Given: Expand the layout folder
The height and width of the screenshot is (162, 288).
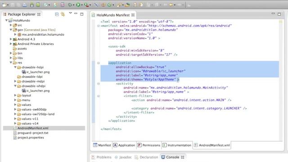Looking at the screenshot, I should [x=15, y=95].
